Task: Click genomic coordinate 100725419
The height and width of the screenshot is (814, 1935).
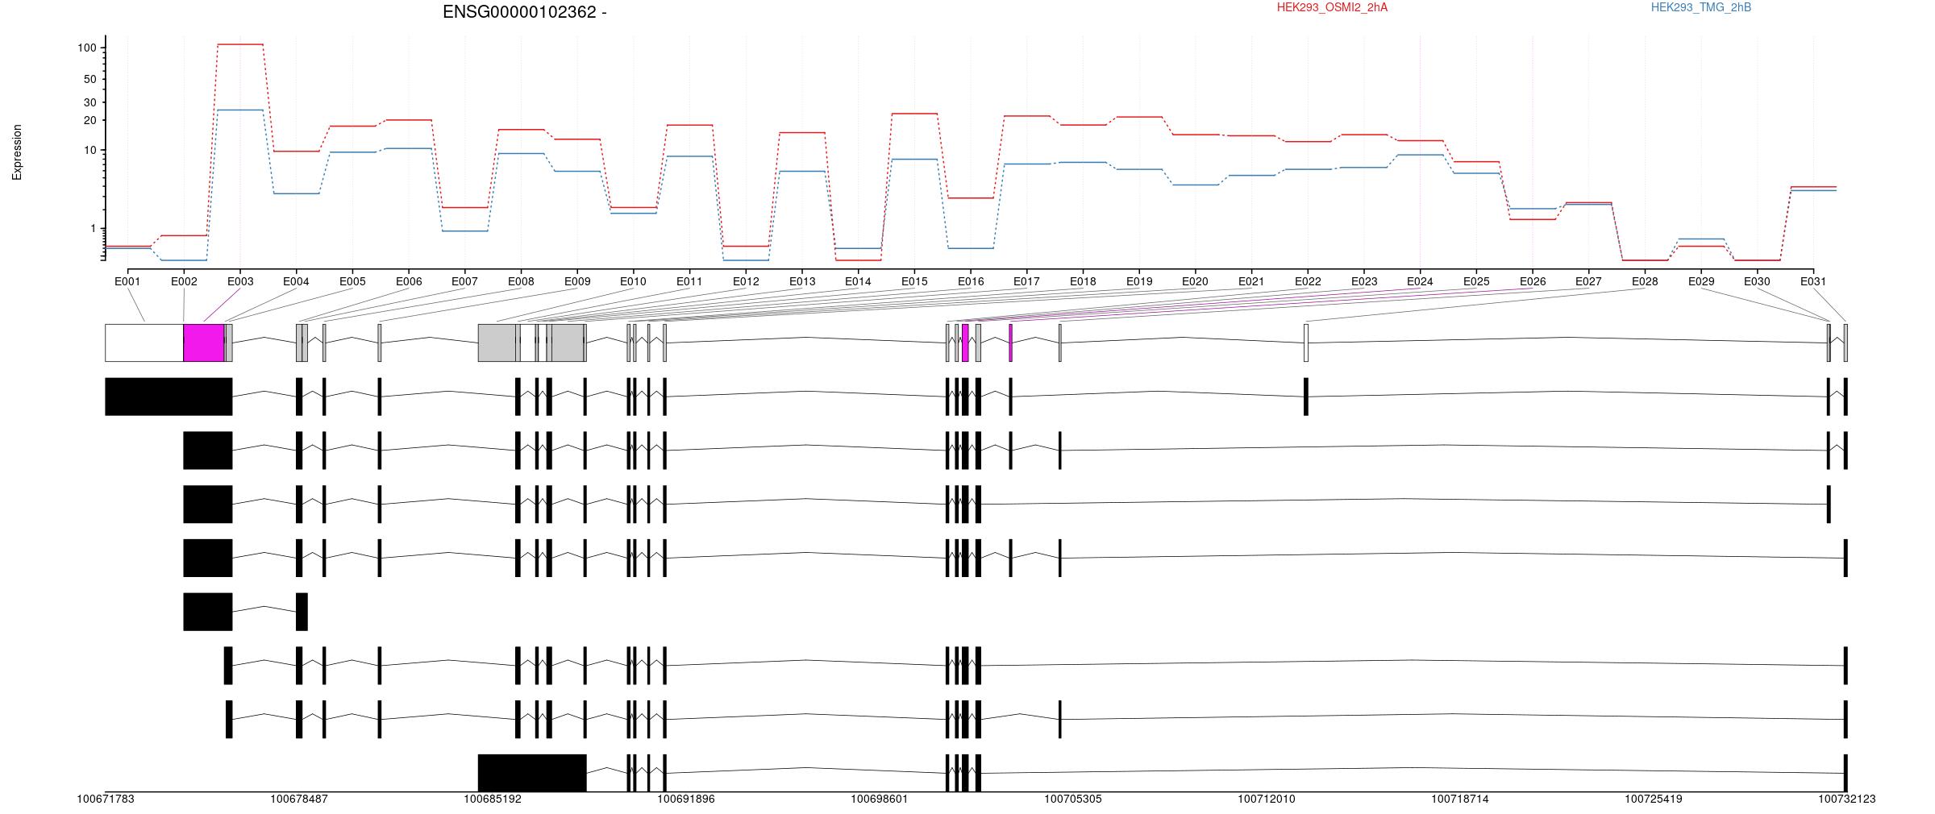Action: [x=1654, y=799]
